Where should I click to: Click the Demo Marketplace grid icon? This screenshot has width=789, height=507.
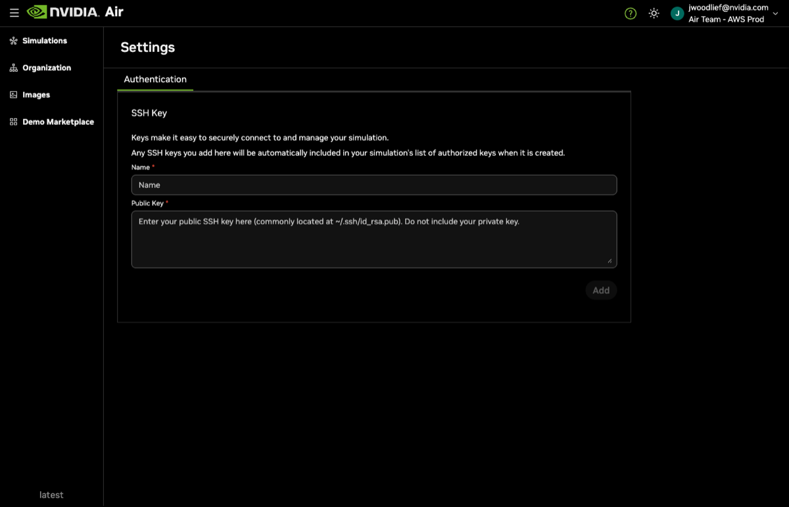[13, 122]
